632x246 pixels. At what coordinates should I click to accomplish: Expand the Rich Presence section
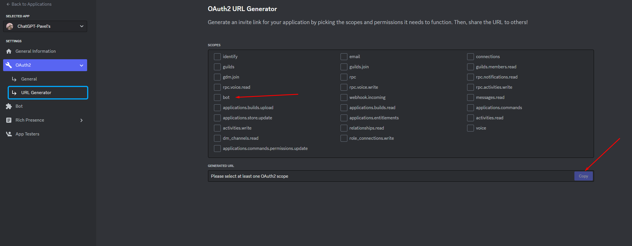(81, 120)
